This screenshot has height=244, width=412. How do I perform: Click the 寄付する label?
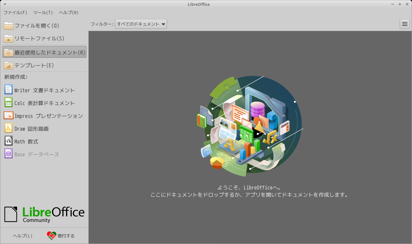tap(66, 236)
